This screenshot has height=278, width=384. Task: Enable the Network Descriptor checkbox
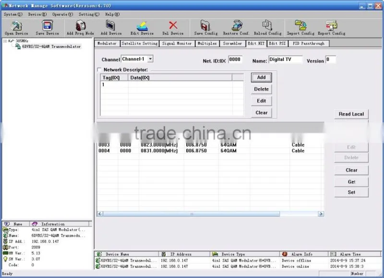[x=99, y=69]
